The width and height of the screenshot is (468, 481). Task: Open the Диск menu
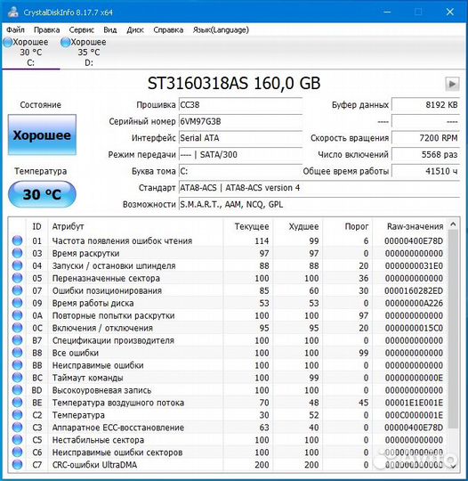(x=135, y=29)
